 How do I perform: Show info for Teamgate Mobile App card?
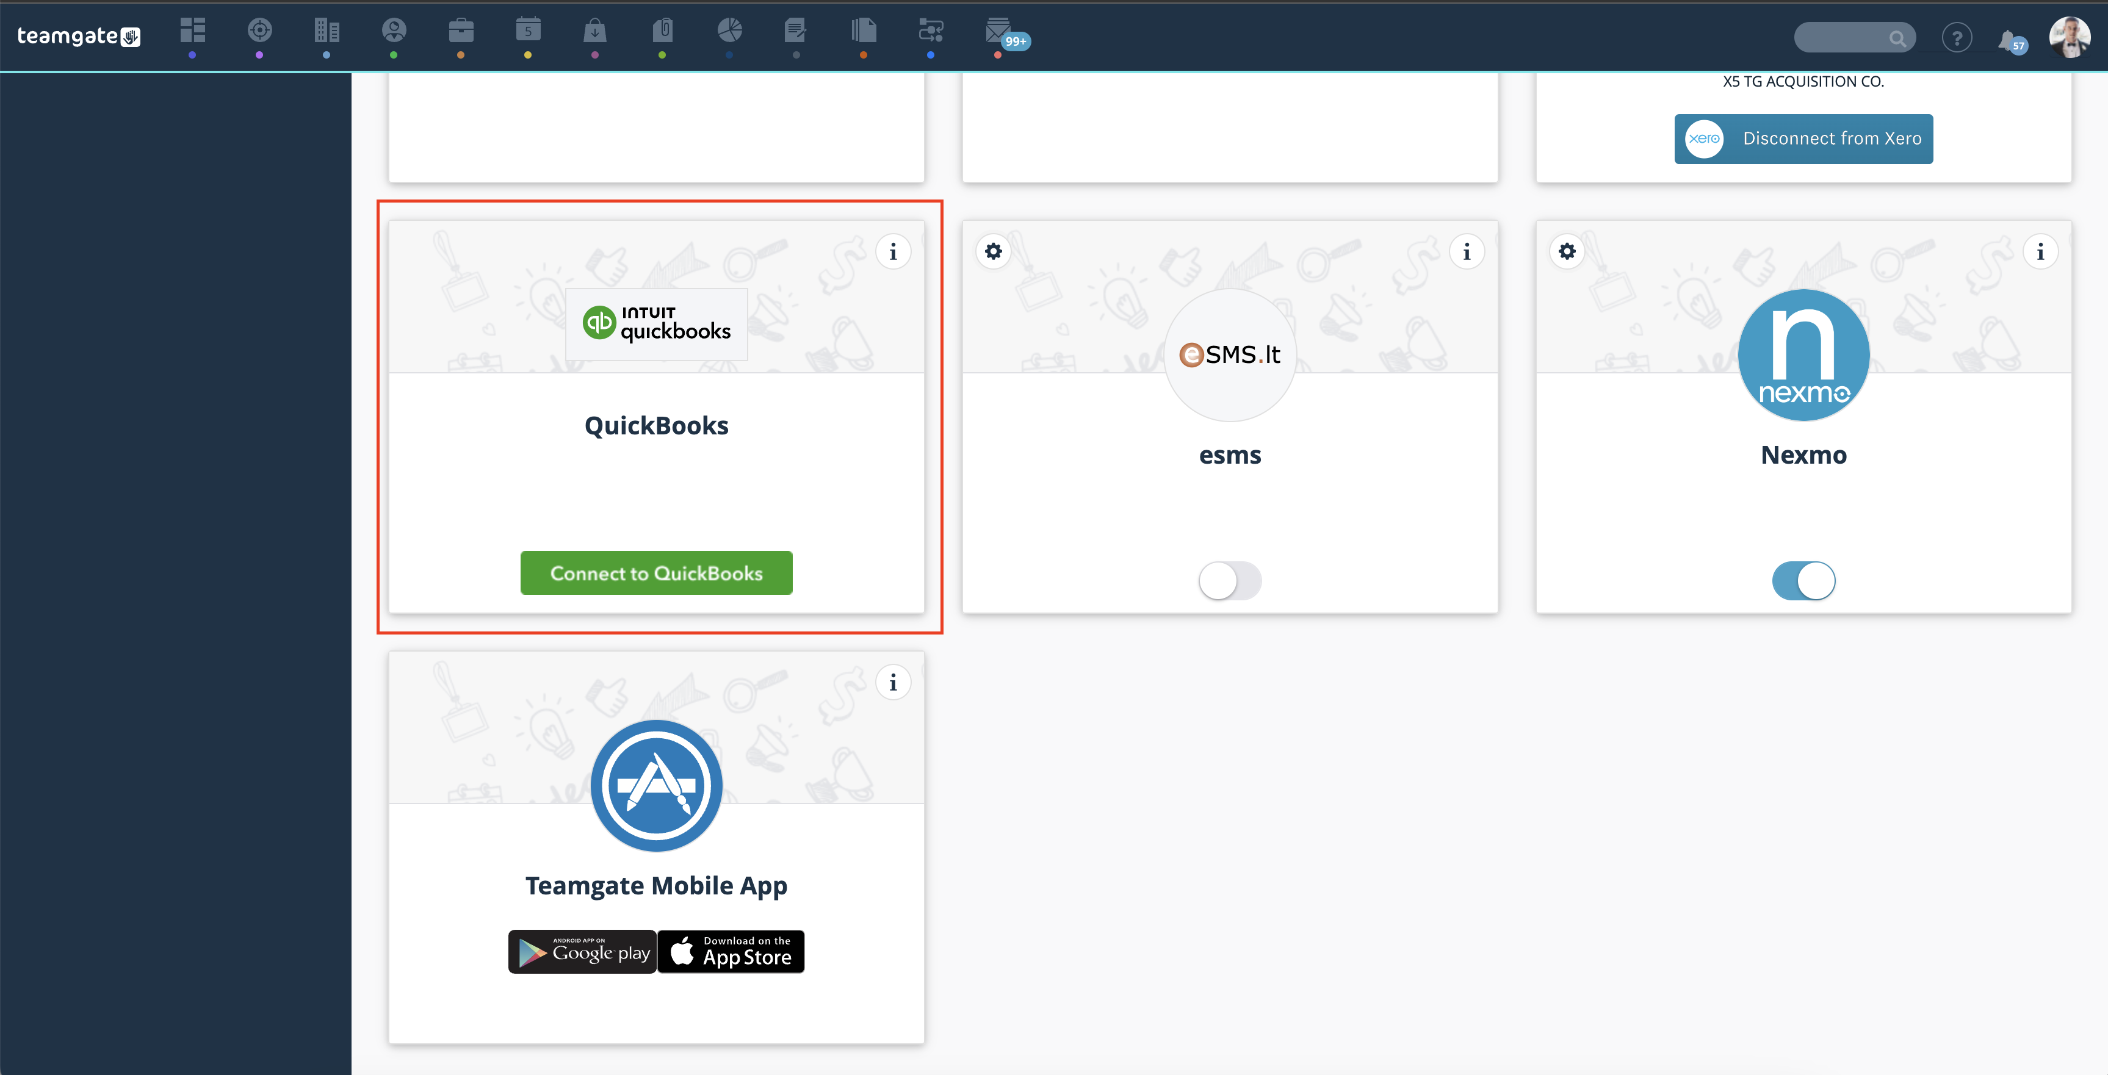(x=893, y=682)
